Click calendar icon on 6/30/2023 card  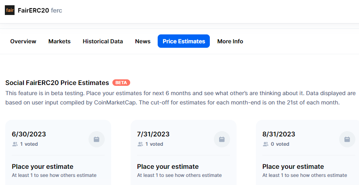pyautogui.click(x=96, y=139)
